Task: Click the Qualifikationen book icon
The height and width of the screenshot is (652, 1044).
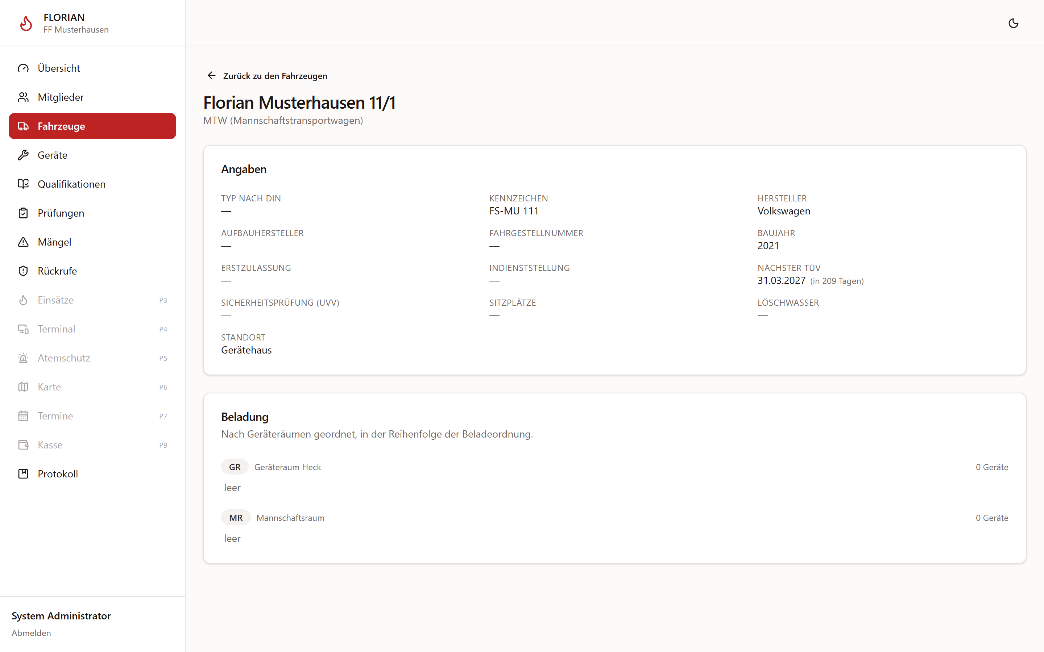Action: click(x=23, y=184)
